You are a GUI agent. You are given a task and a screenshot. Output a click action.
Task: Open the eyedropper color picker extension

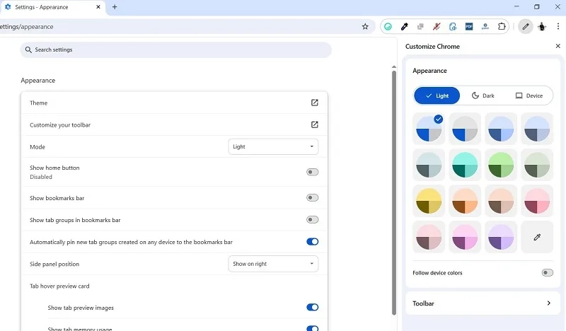pos(404,26)
